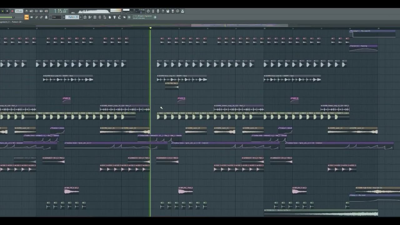The image size is (400, 225).
Task: Toggle the orange typing keyboard to piano button
Action: [x=27, y=17]
